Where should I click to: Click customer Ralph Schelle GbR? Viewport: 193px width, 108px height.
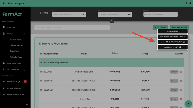click(x=84, y=72)
